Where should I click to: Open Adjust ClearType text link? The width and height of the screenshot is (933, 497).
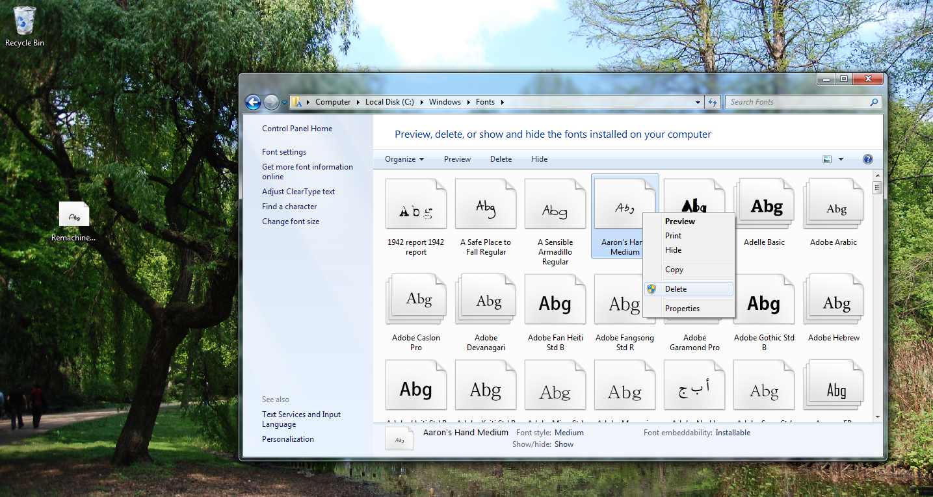(x=298, y=192)
